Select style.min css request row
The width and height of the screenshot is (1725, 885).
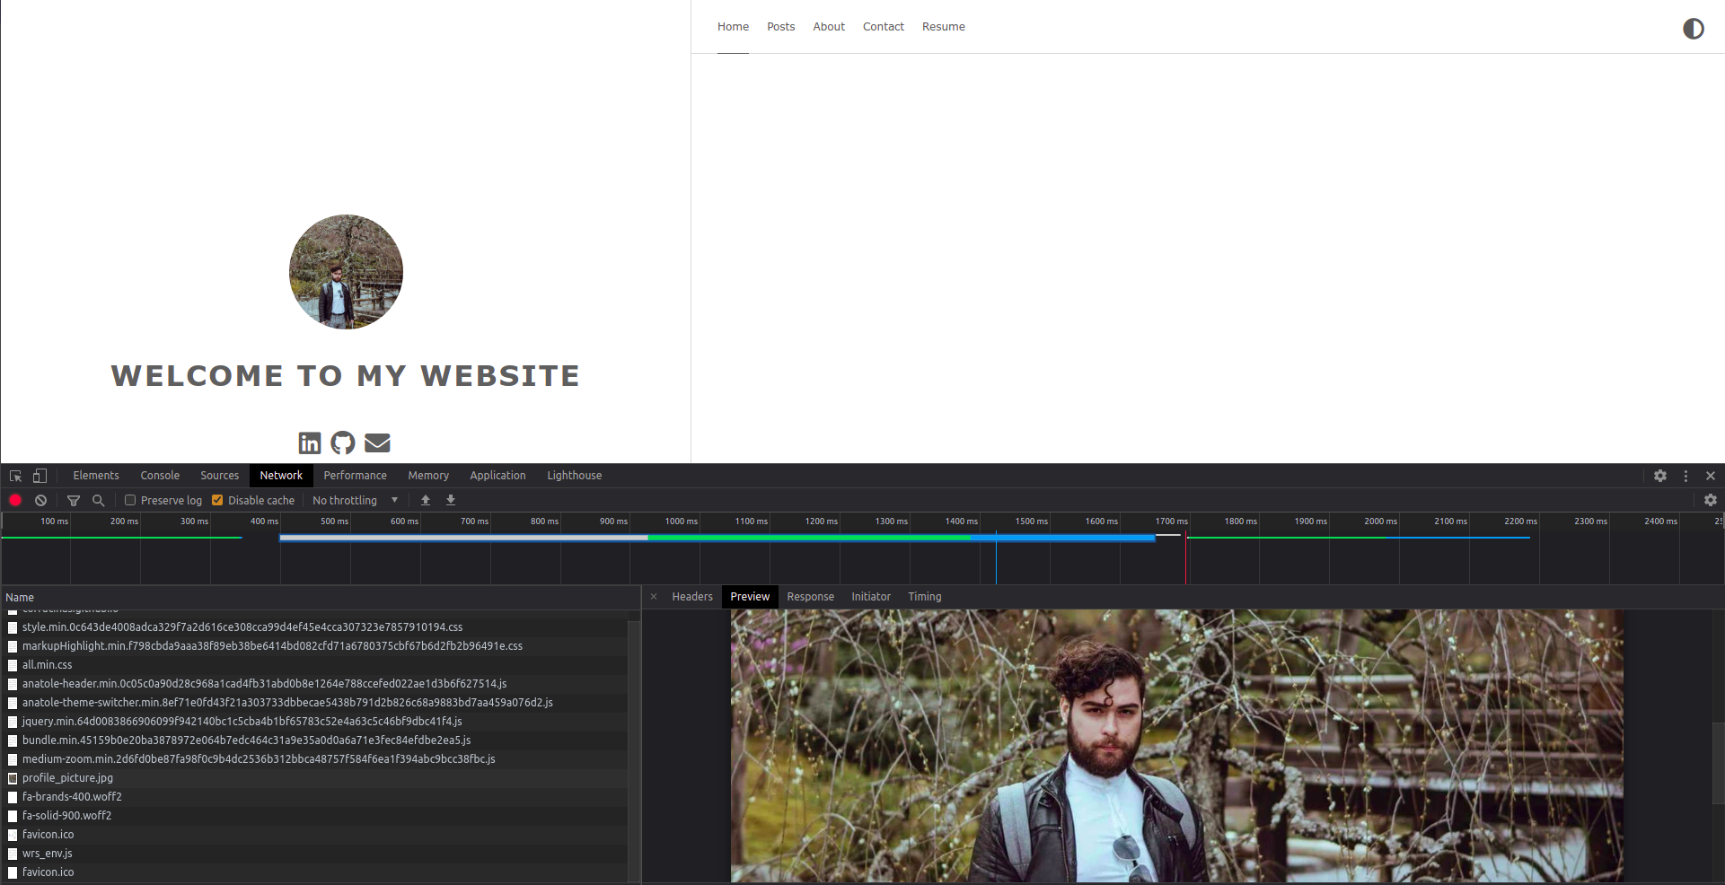(314, 627)
